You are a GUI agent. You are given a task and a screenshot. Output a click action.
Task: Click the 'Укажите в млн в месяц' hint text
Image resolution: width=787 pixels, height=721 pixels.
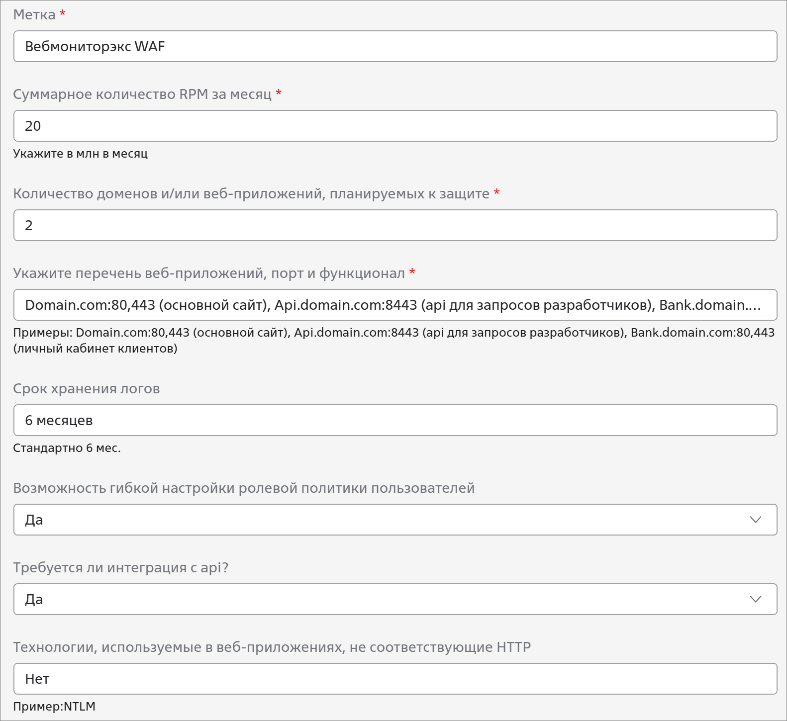point(81,154)
